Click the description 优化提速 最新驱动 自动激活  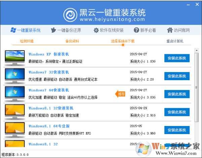click(50, 80)
